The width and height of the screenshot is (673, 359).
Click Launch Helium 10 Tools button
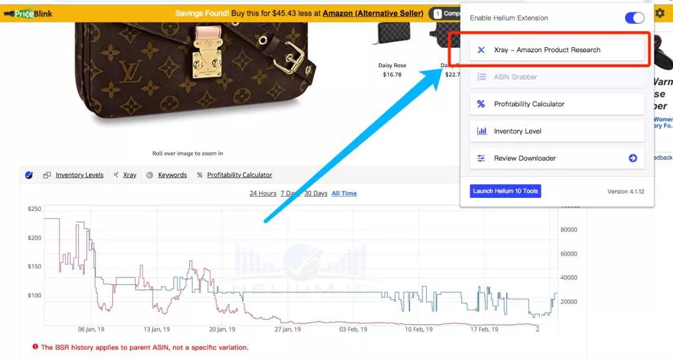click(x=505, y=191)
